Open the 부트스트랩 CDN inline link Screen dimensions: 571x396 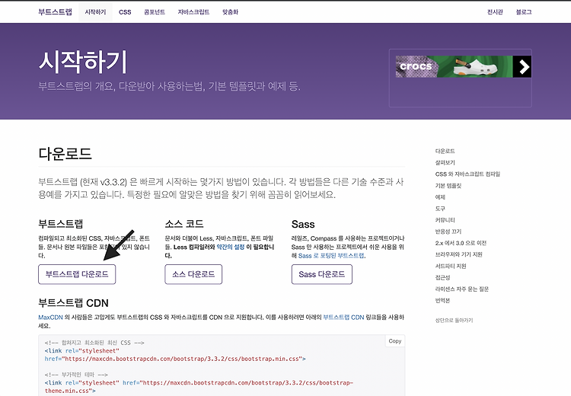coord(344,318)
